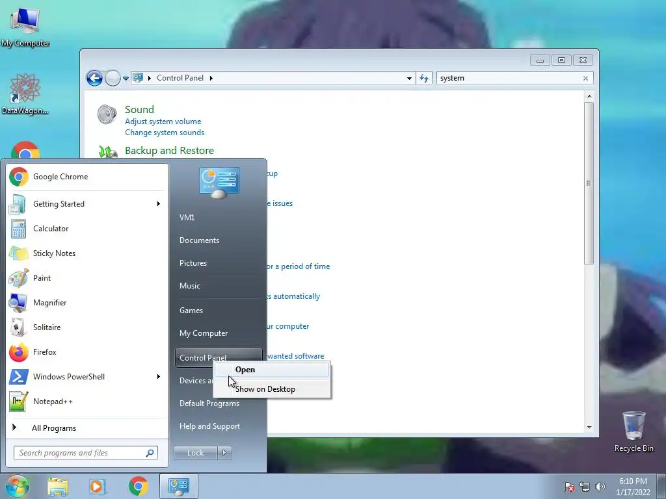
Task: Clear the 'system' search box text
Action: [586, 78]
